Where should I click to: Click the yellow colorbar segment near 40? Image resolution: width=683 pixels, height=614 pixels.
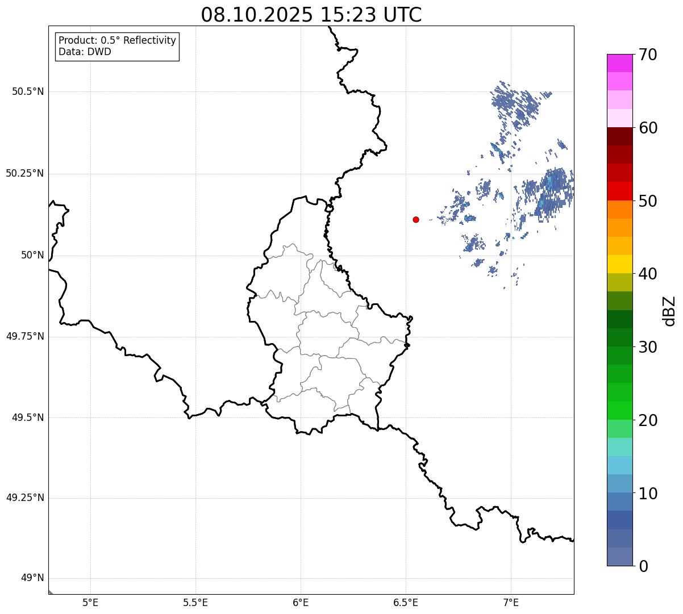coord(620,264)
